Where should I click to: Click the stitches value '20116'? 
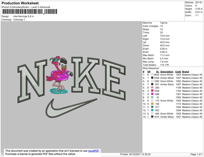pos(199,2)
